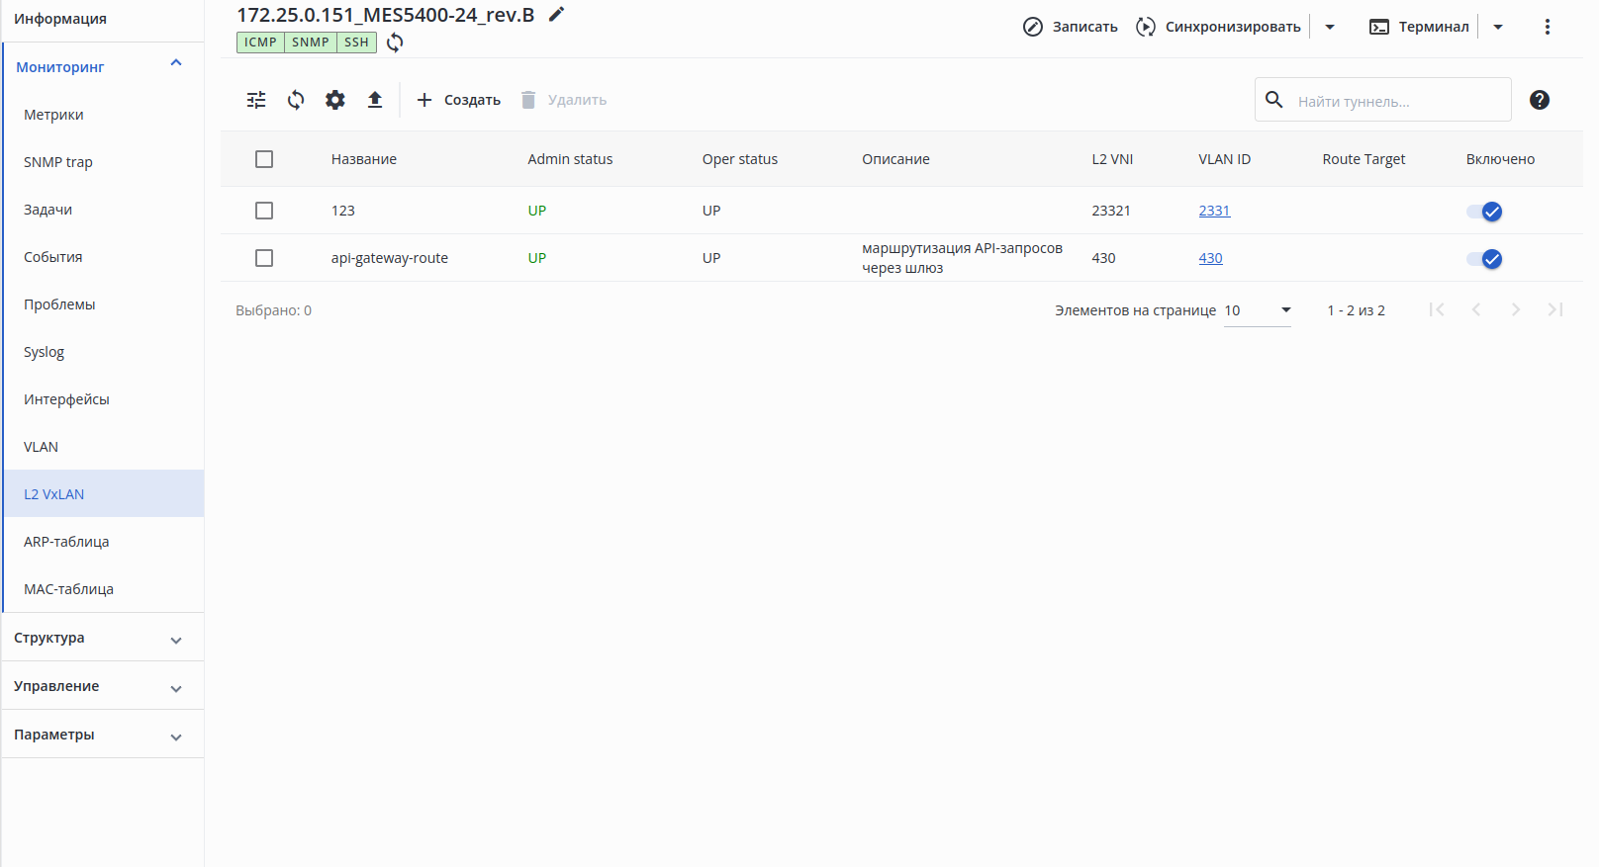The height and width of the screenshot is (867, 1599).
Task: Open VLAN ID link 2331
Action: tap(1214, 211)
